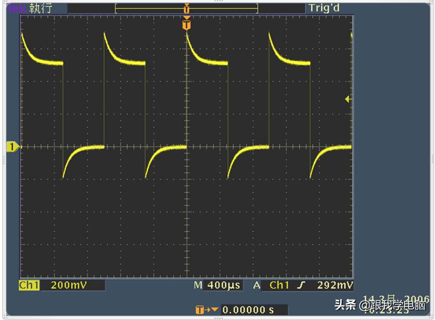Click the 200mV vertical scale readout

(69, 285)
